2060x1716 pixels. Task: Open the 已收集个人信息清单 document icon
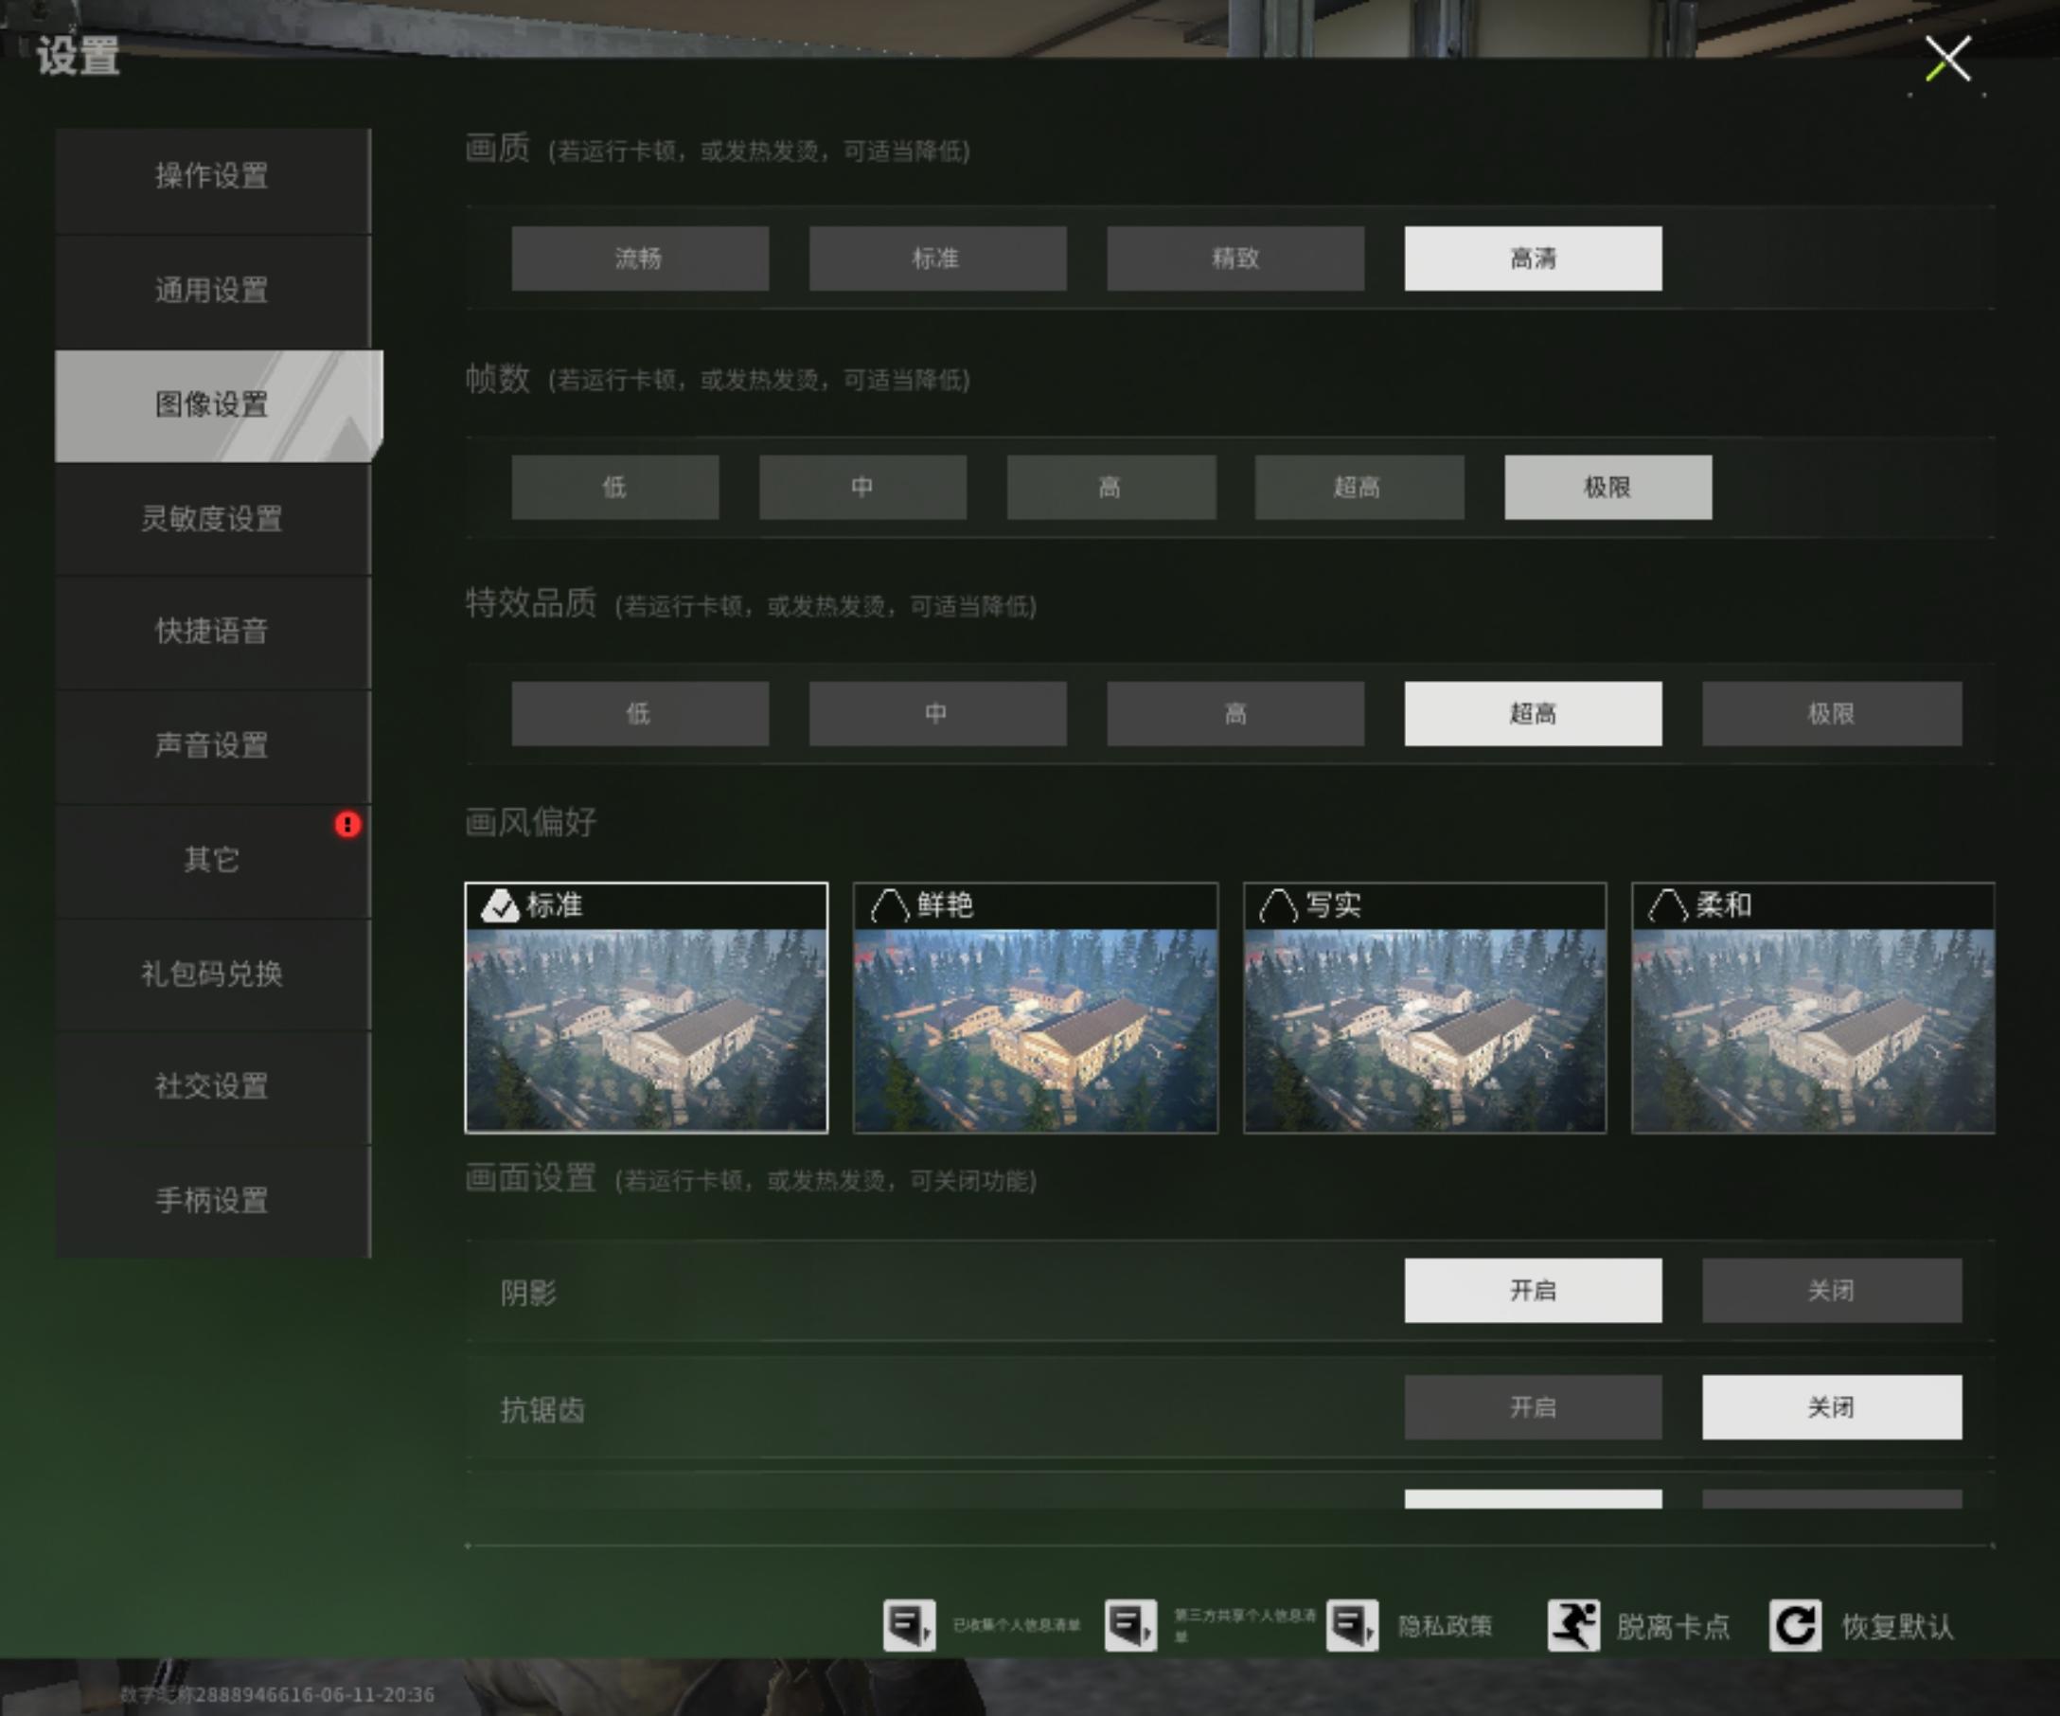pos(909,1626)
